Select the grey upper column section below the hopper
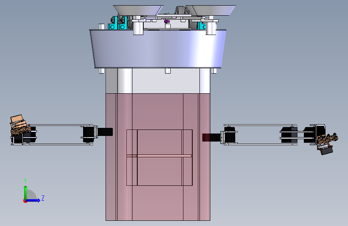Image resolution: width=348 pixels, height=226 pixels. [x=158, y=81]
